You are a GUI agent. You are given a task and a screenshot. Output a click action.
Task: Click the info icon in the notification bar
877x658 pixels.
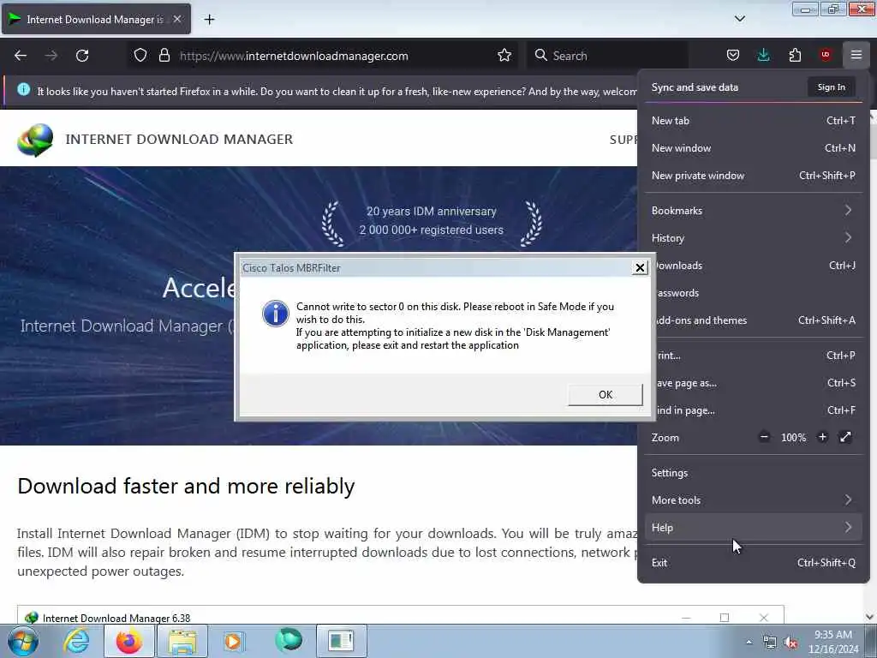23,89
